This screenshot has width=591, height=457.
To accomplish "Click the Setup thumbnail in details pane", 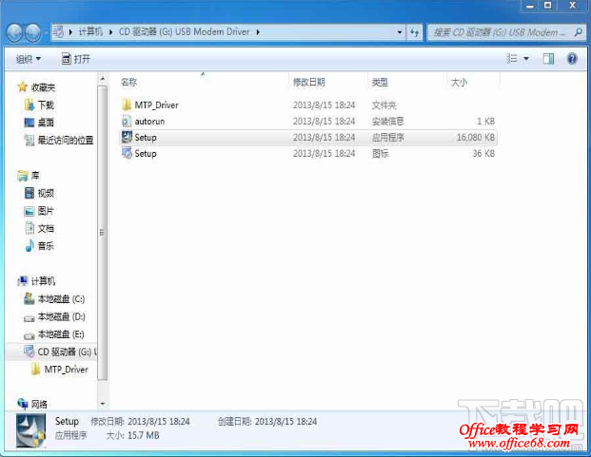I will pyautogui.click(x=30, y=430).
